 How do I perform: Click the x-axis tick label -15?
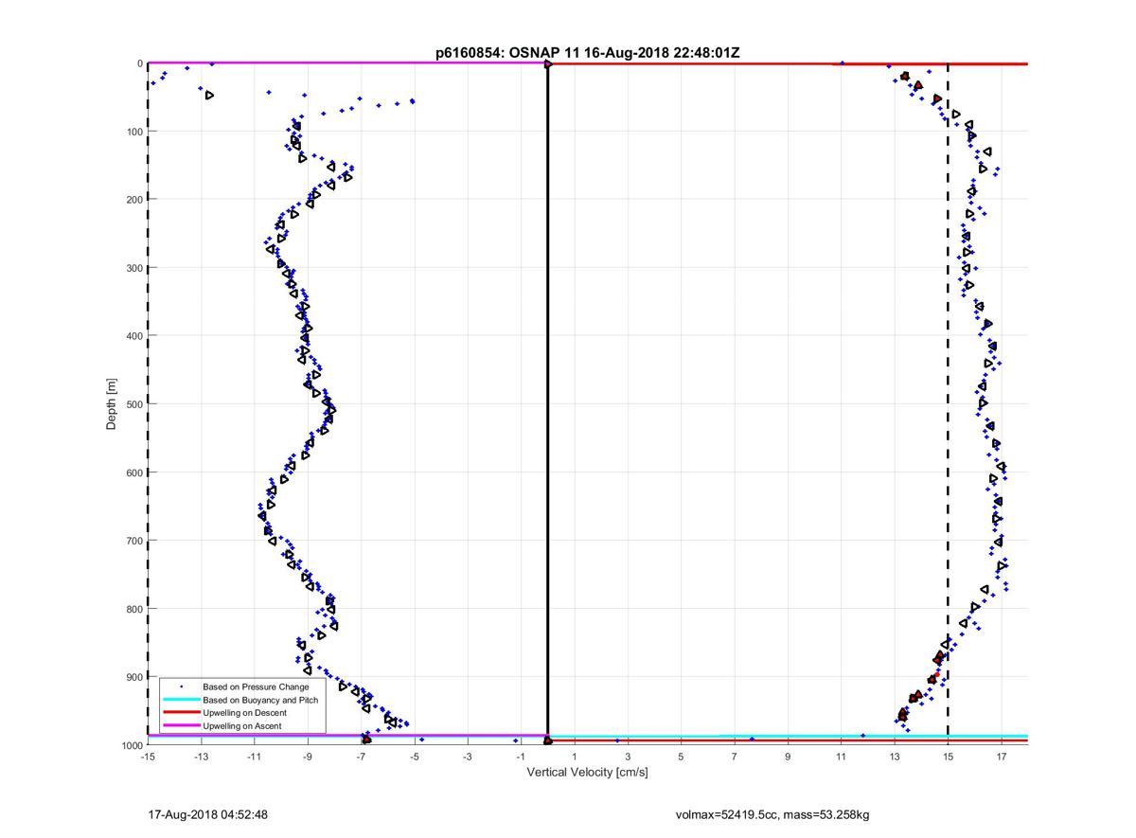(x=147, y=757)
